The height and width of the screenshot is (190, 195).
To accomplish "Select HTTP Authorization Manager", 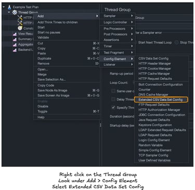I will (x=161, y=110).
